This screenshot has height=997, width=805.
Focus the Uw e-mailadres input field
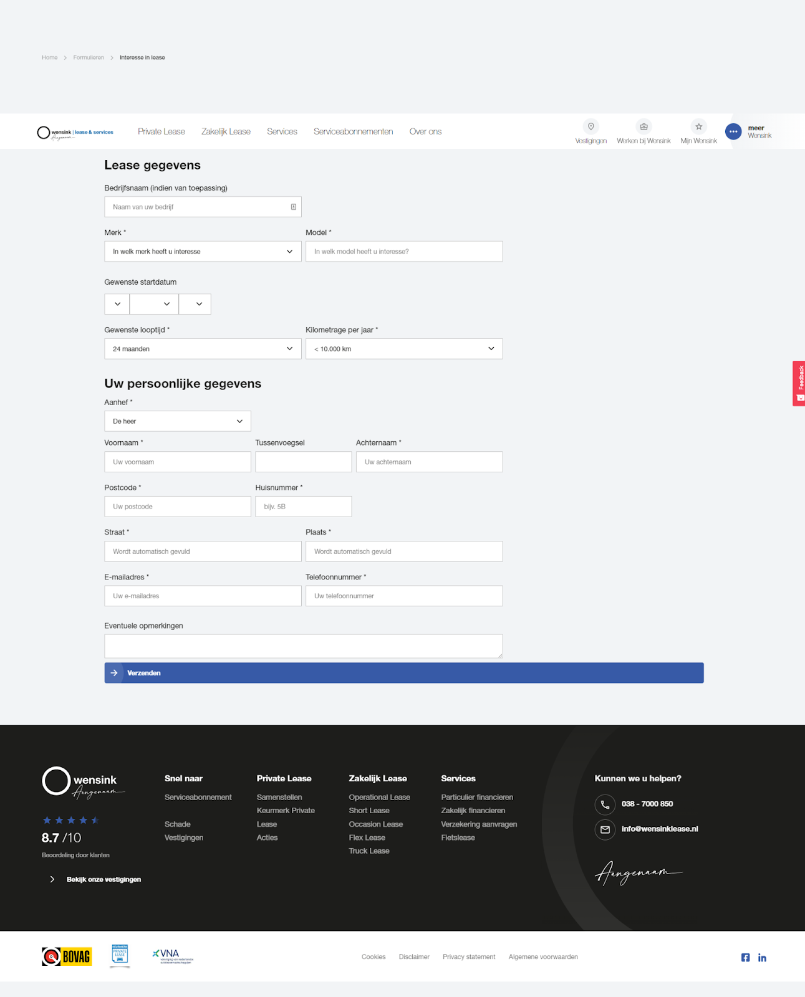coord(203,596)
